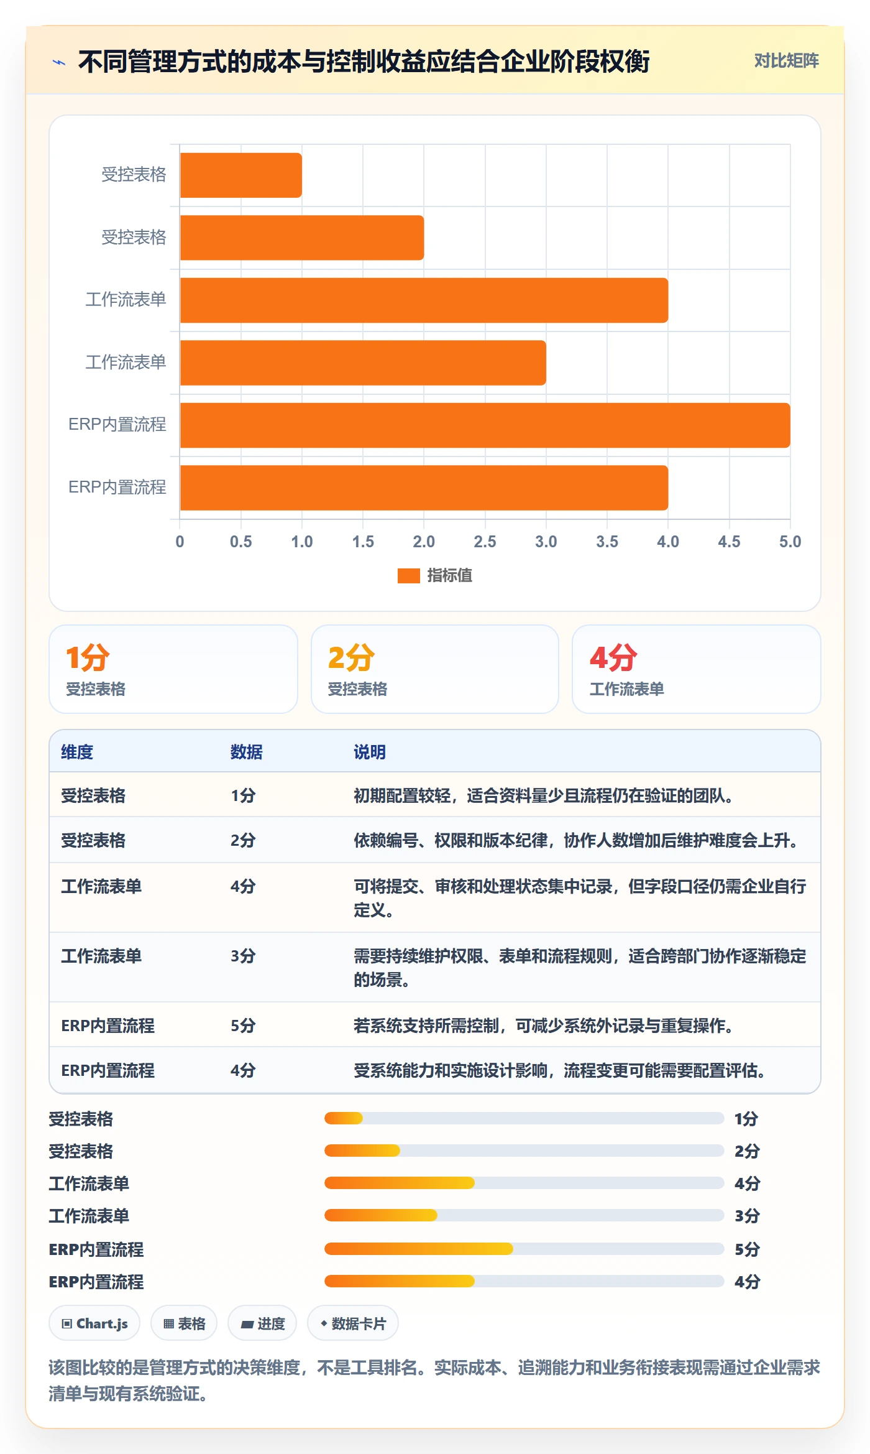
Task: Click the footnote starting 该图比较的是管理方式
Action: click(434, 1380)
